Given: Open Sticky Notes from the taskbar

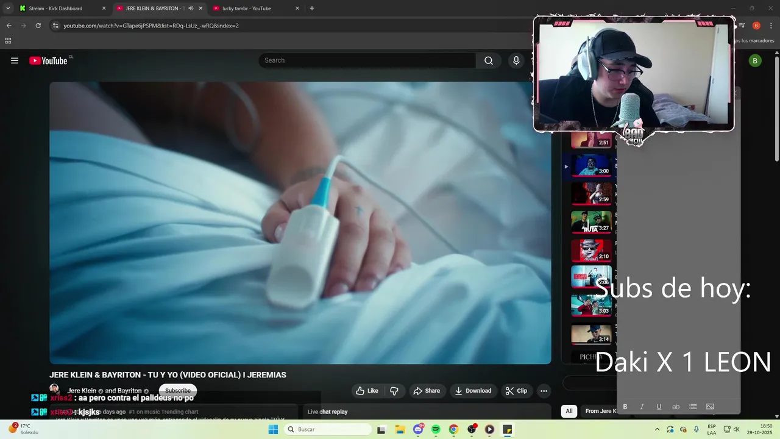Looking at the screenshot, I should pos(507,429).
